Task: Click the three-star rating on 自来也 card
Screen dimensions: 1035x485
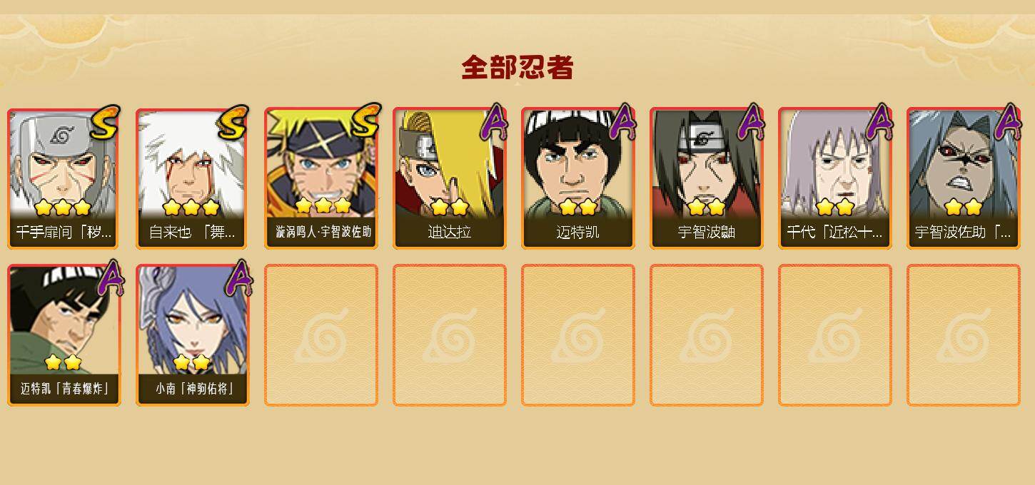Action: coord(191,208)
